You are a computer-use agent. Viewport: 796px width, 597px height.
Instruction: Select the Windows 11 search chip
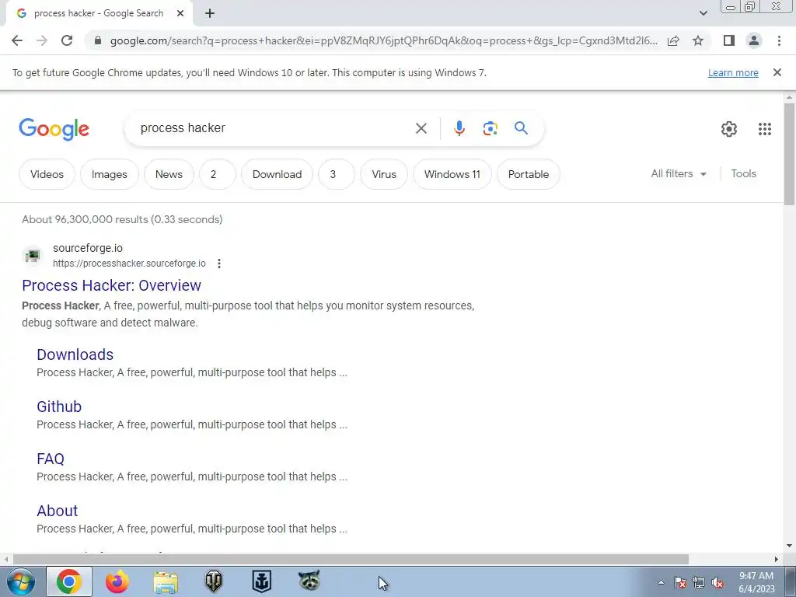pyautogui.click(x=452, y=174)
